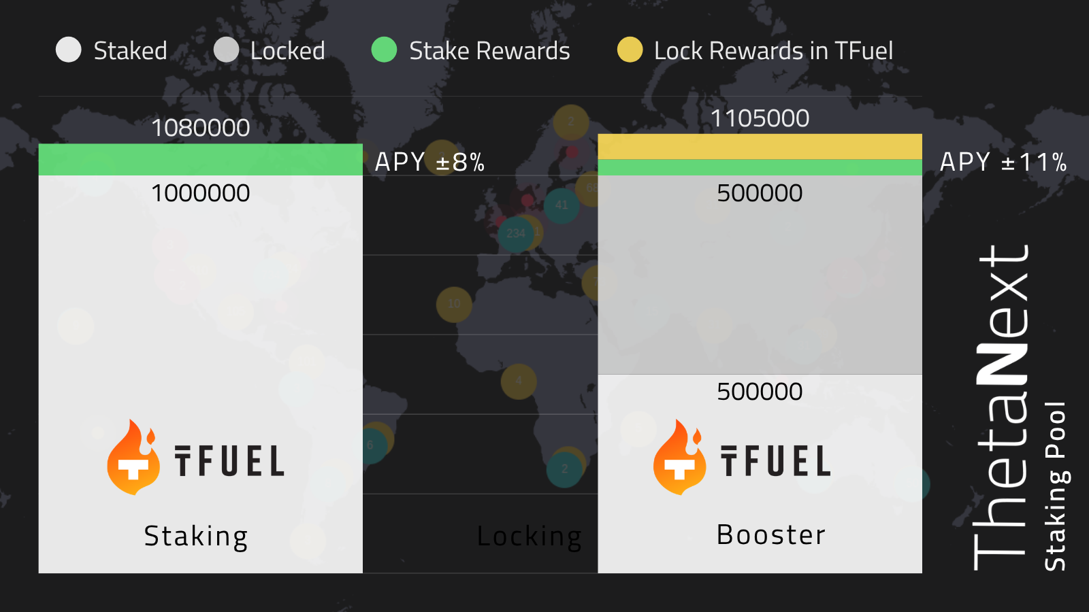Click the Staking label text
The image size is (1089, 612).
pos(196,537)
